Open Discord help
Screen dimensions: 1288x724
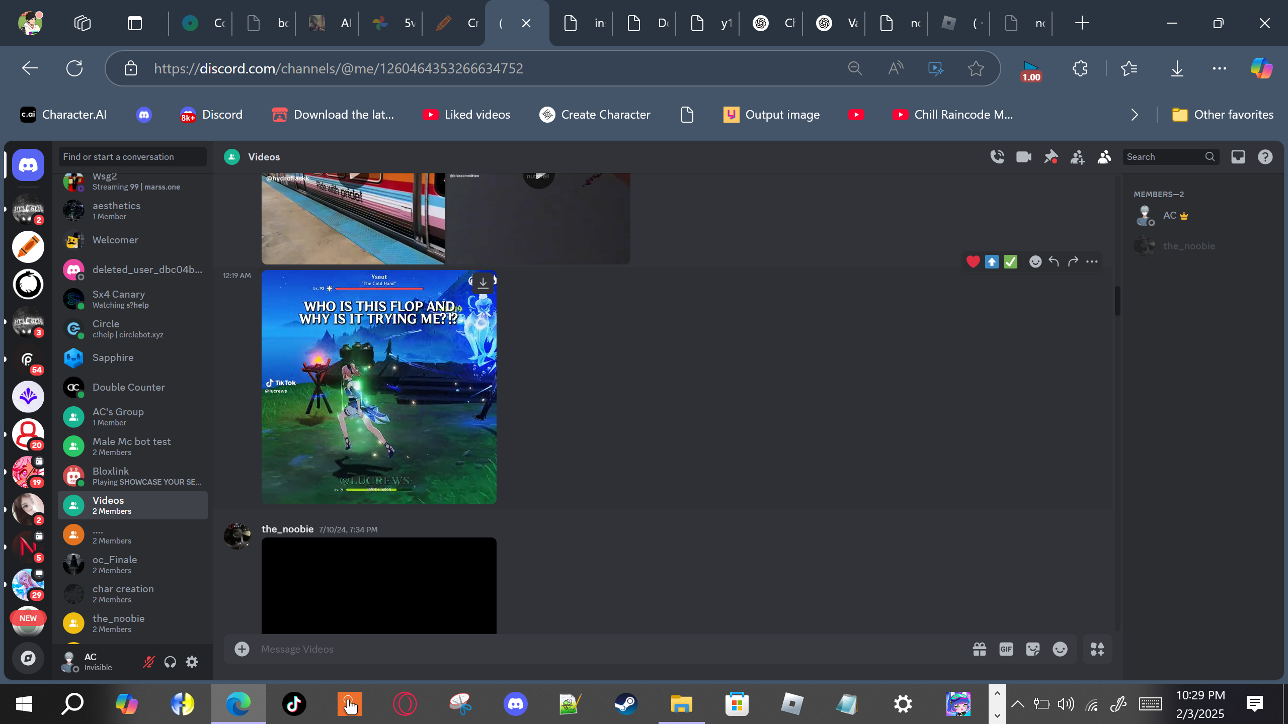coord(1265,157)
